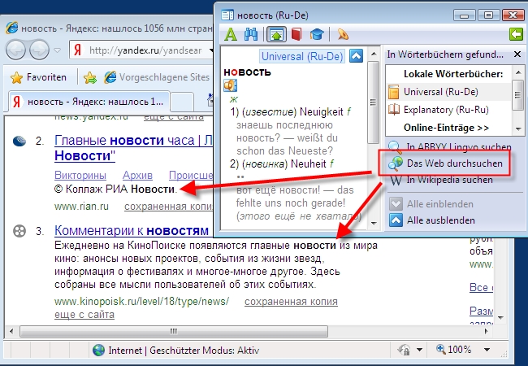The height and width of the screenshot is (366, 528).
Task: Click 'In ABBYY Lingvo suchen'
Action: pyautogui.click(x=459, y=147)
